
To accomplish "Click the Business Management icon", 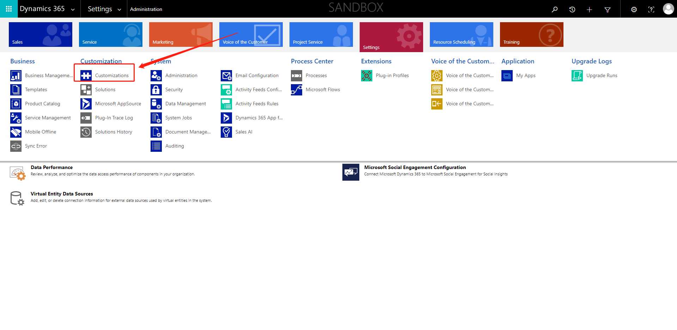I will tap(16, 76).
